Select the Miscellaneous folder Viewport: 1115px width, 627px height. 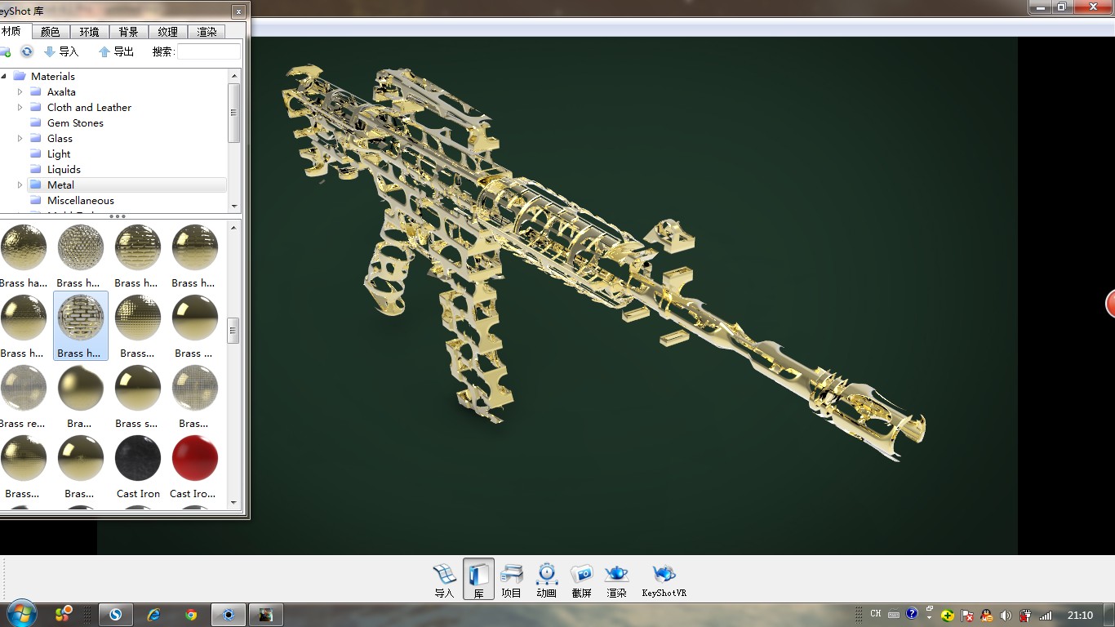80,200
